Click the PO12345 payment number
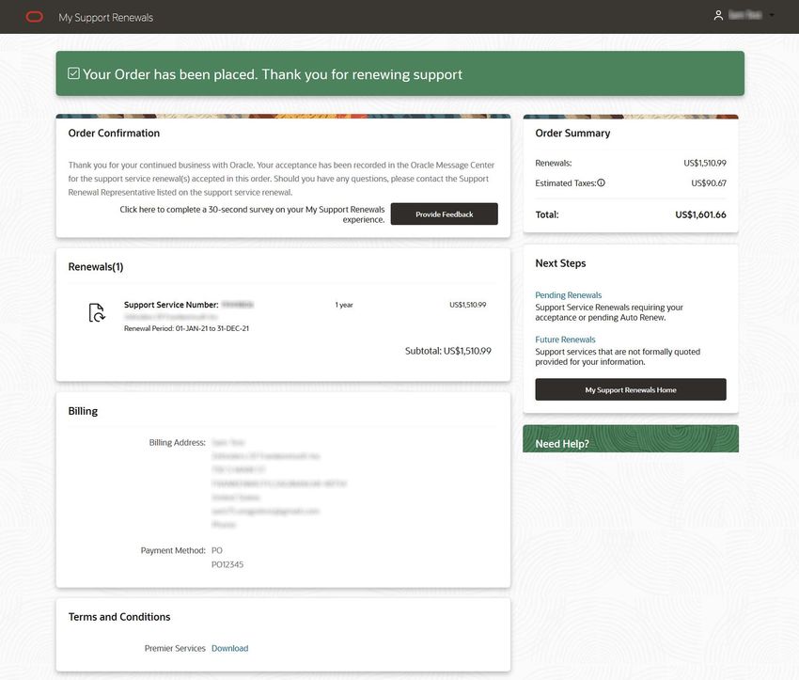Screen dimensions: 799x680 [227, 564]
